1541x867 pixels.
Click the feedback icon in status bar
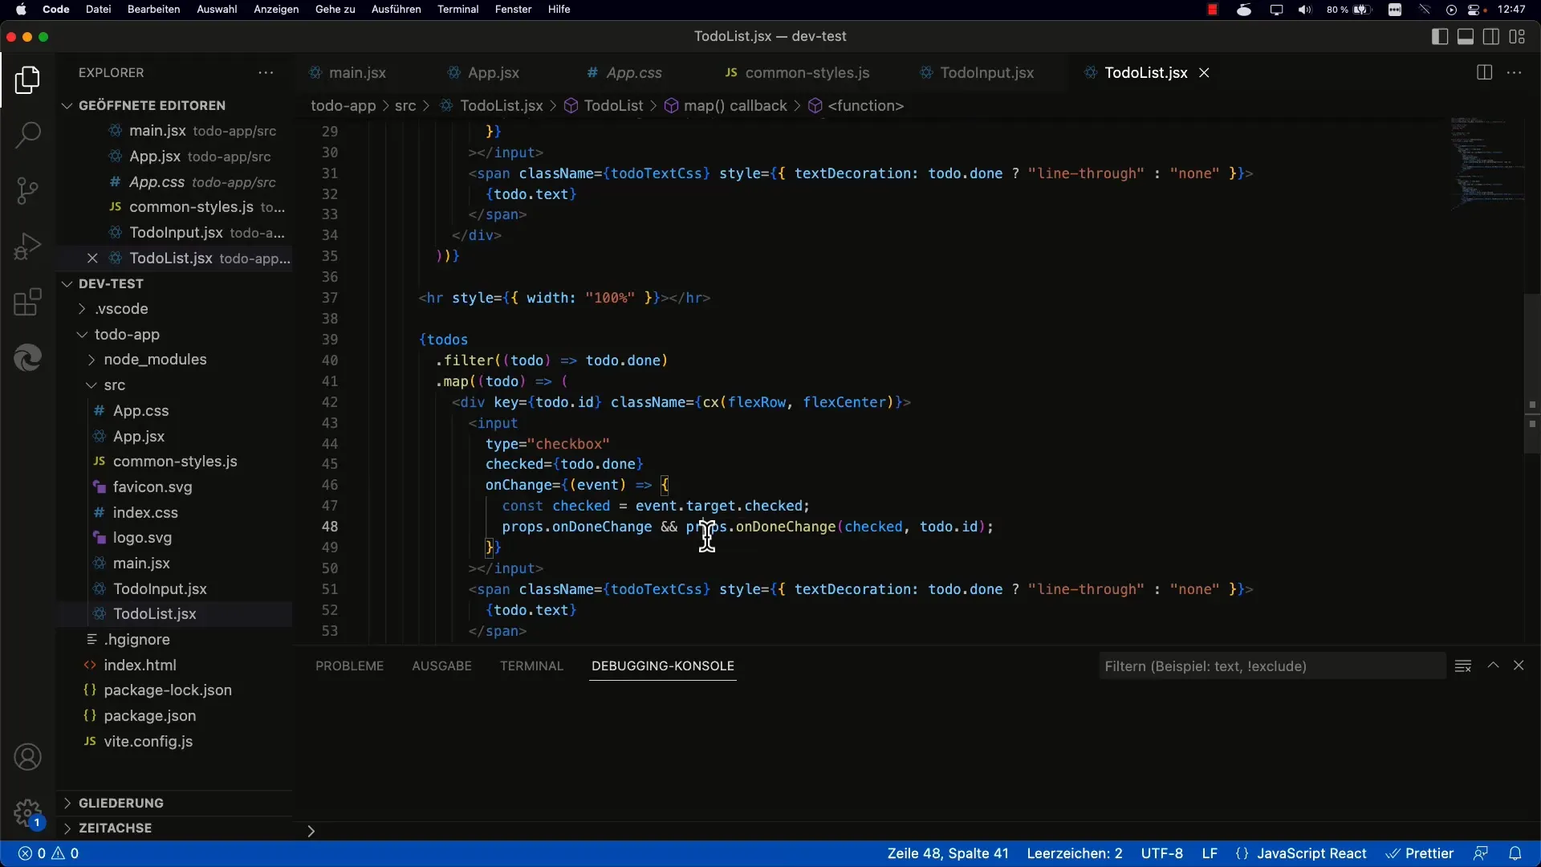1481,853
